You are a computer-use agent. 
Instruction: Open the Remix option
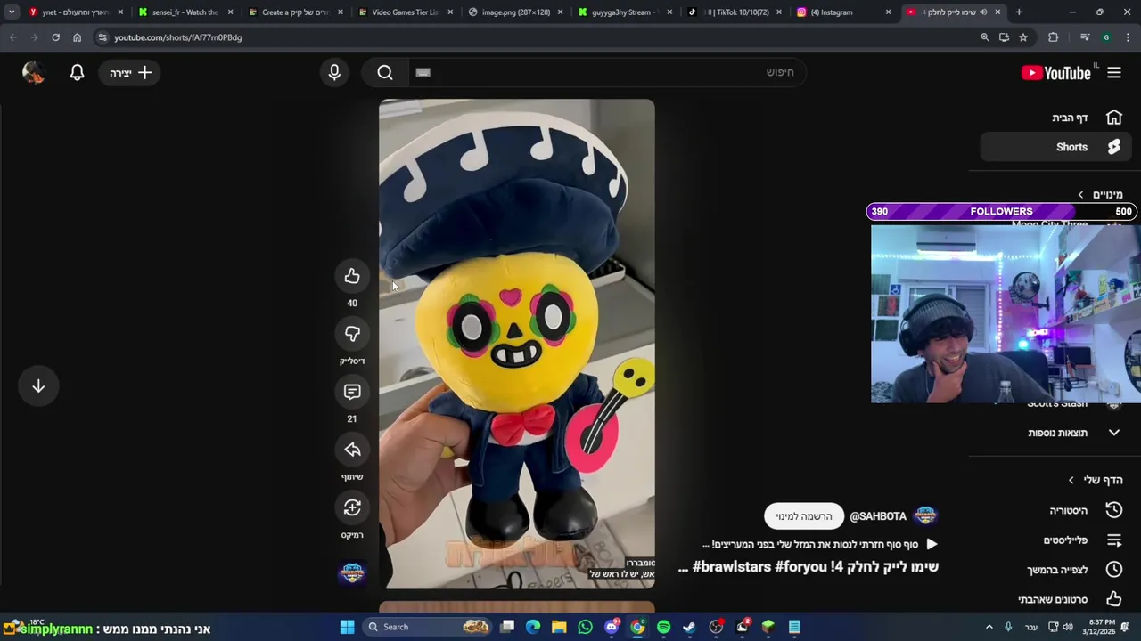pos(352,507)
